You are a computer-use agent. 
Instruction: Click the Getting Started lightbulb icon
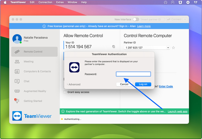17,101
